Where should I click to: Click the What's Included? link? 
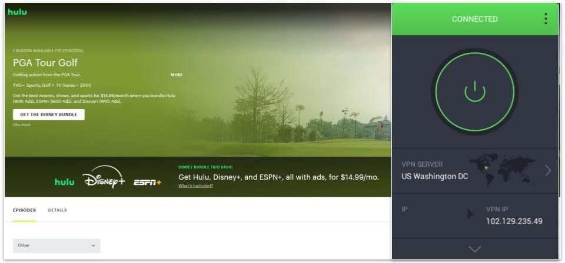[195, 186]
